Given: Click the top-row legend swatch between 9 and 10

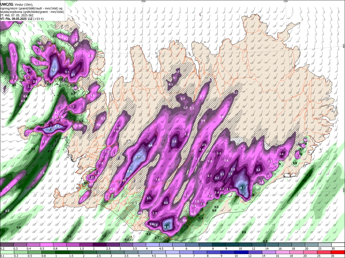Looking at the screenshot, I should click(232, 245).
